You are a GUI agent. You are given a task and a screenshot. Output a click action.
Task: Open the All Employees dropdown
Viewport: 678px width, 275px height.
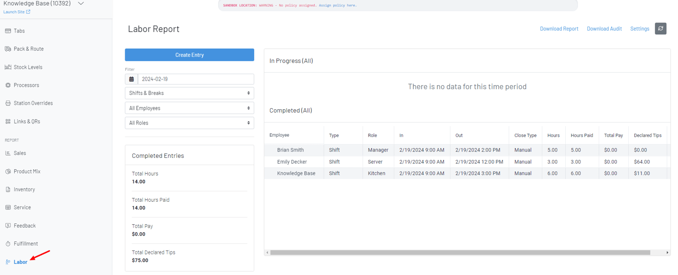tap(189, 108)
